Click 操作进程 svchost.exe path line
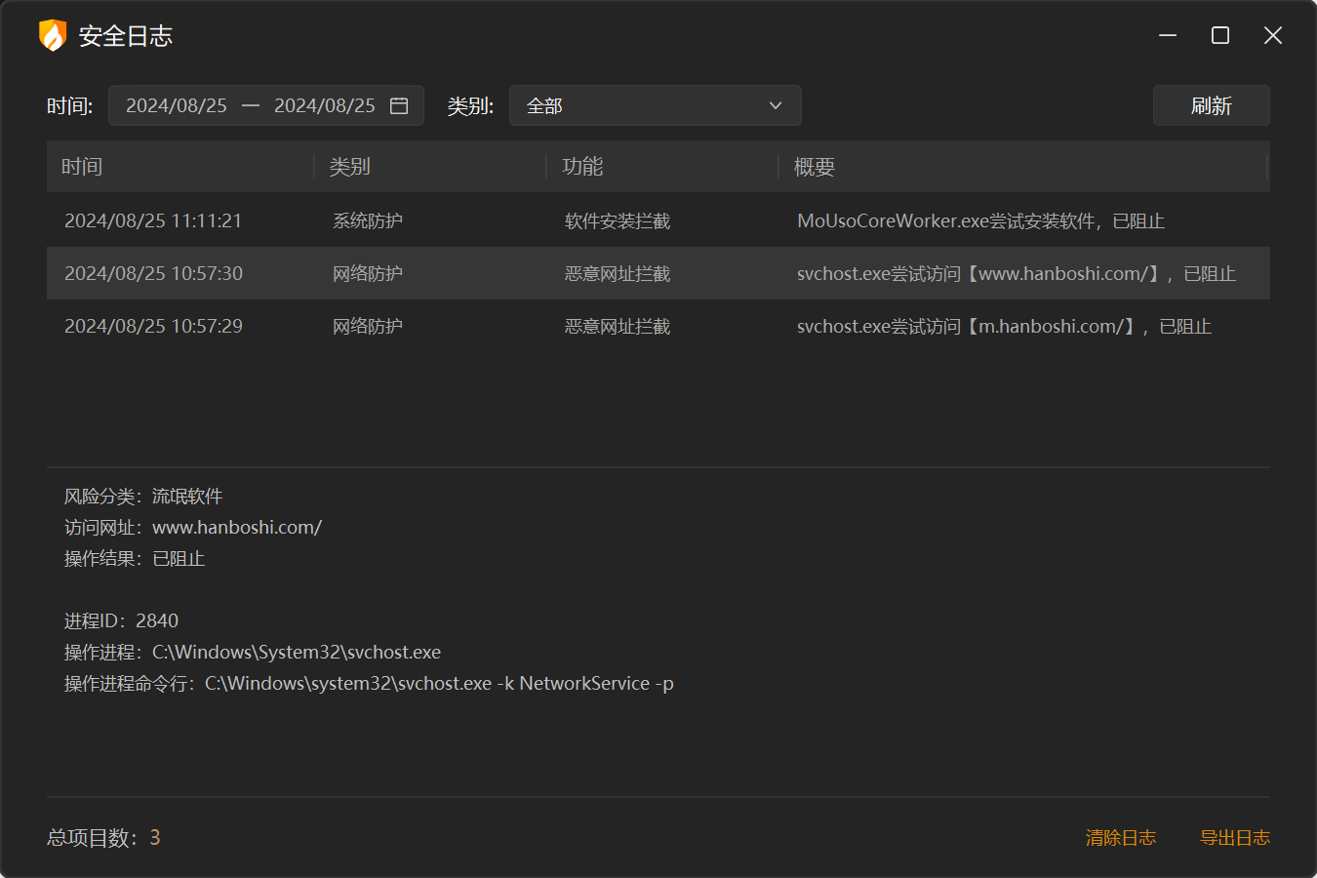Viewport: 1317px width, 878px height. pyautogui.click(x=253, y=652)
